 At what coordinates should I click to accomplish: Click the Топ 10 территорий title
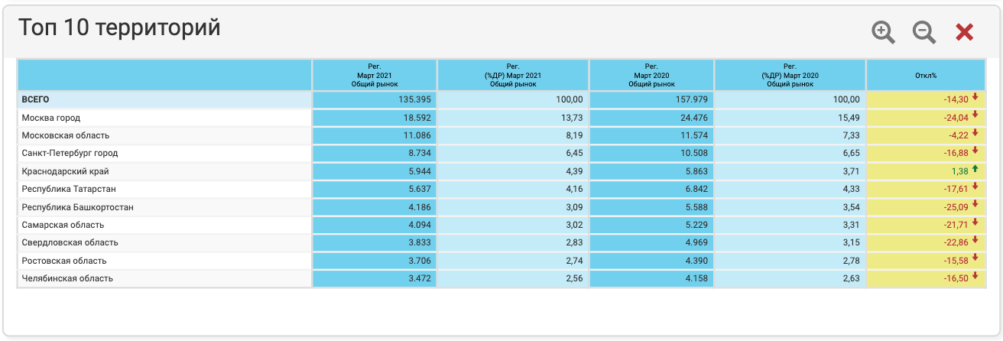[119, 28]
